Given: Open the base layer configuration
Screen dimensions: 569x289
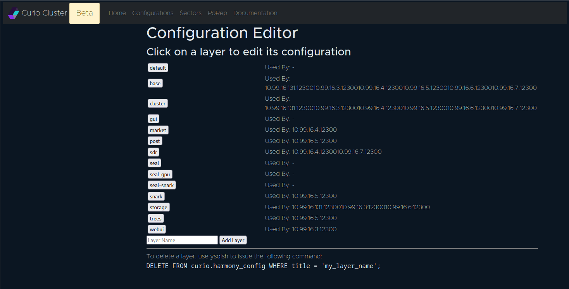Looking at the screenshot, I should [x=155, y=83].
